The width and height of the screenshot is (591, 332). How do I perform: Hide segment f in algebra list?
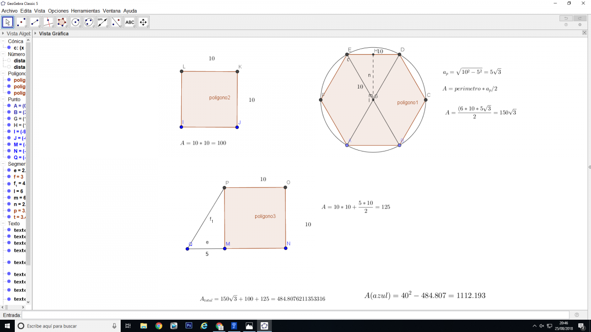9,177
